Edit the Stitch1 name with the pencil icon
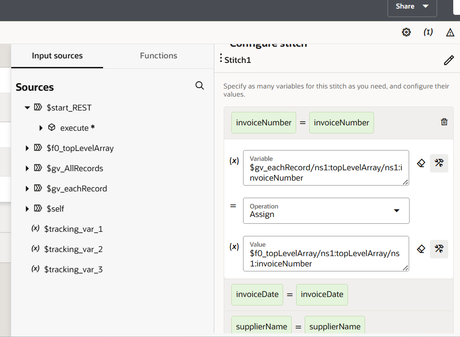Screen dimensions: 460x337 click(x=448, y=60)
